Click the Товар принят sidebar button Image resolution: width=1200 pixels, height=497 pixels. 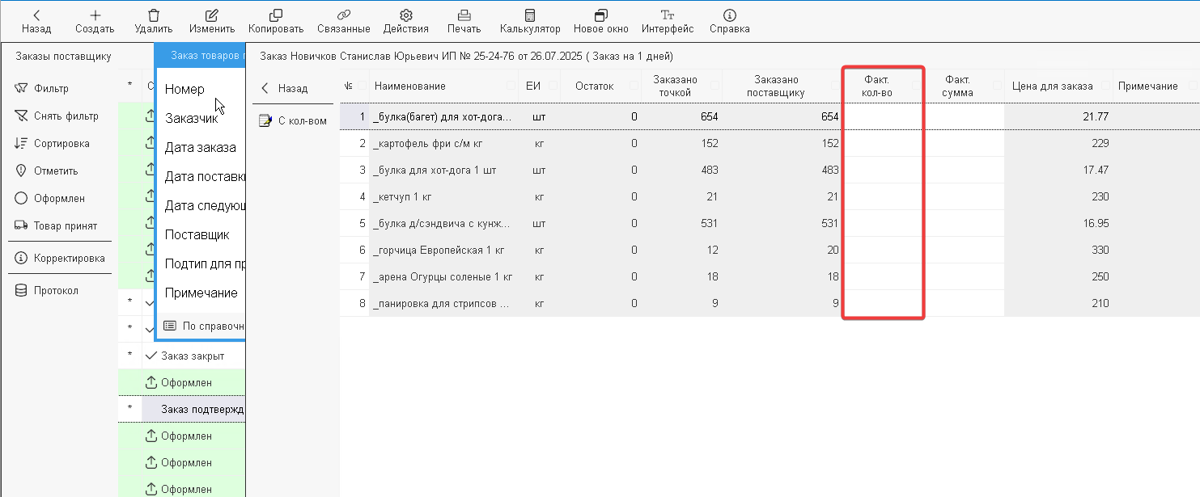click(x=65, y=226)
